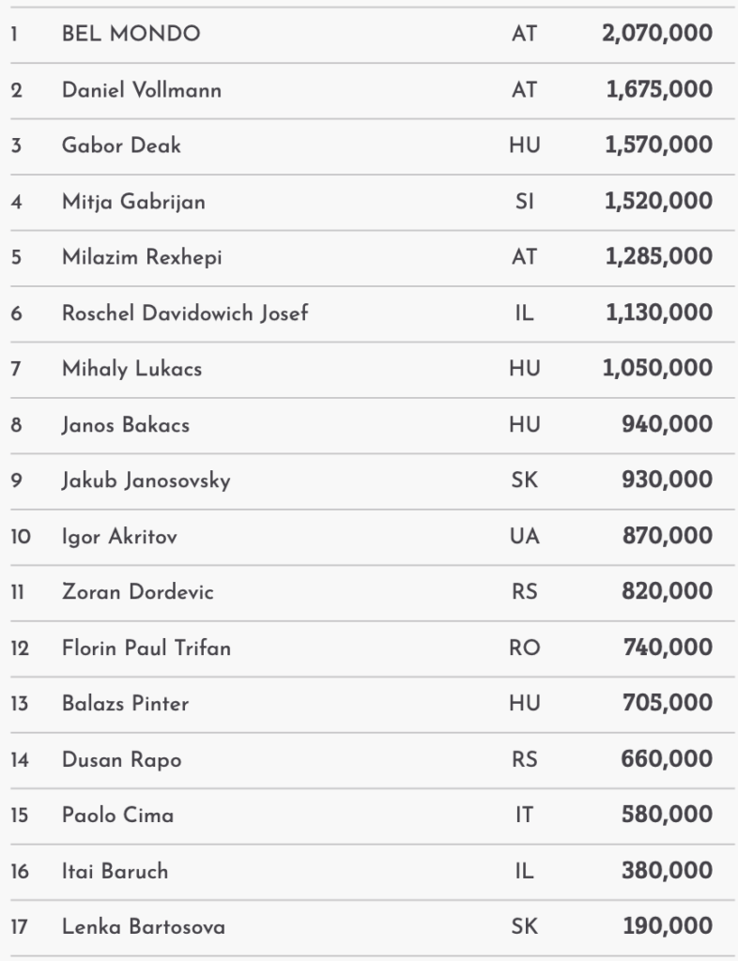Viewport: 738px width, 961px height.
Task: Select Lenka Bartosova at rank 17
Action: [143, 927]
